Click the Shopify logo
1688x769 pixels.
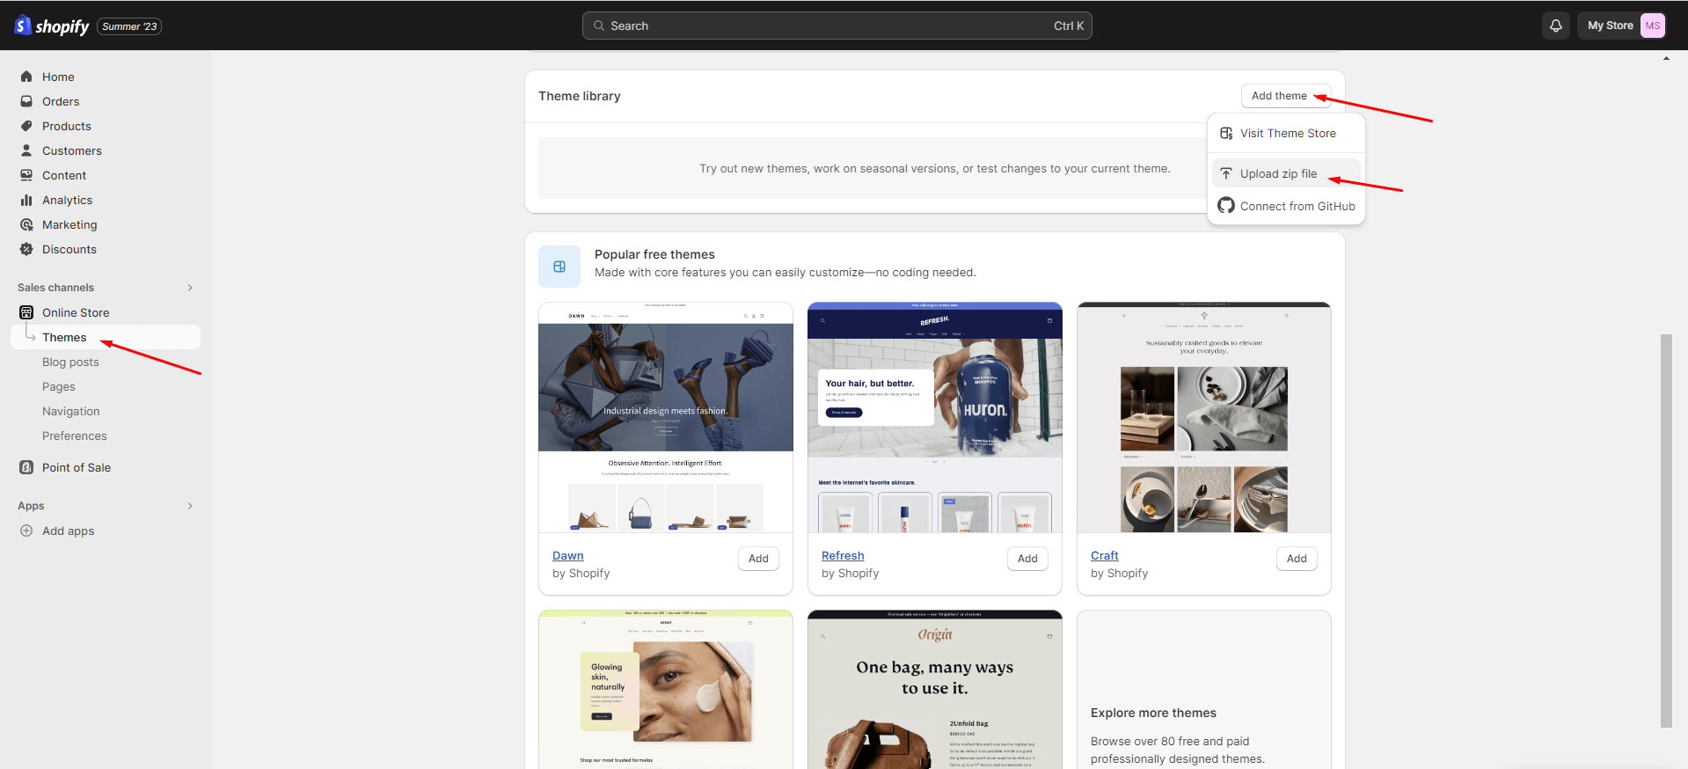click(52, 26)
